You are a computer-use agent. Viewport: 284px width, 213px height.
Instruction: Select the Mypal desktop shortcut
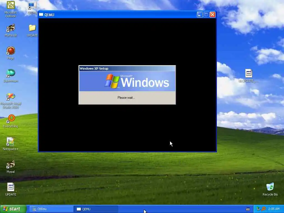[11, 167]
